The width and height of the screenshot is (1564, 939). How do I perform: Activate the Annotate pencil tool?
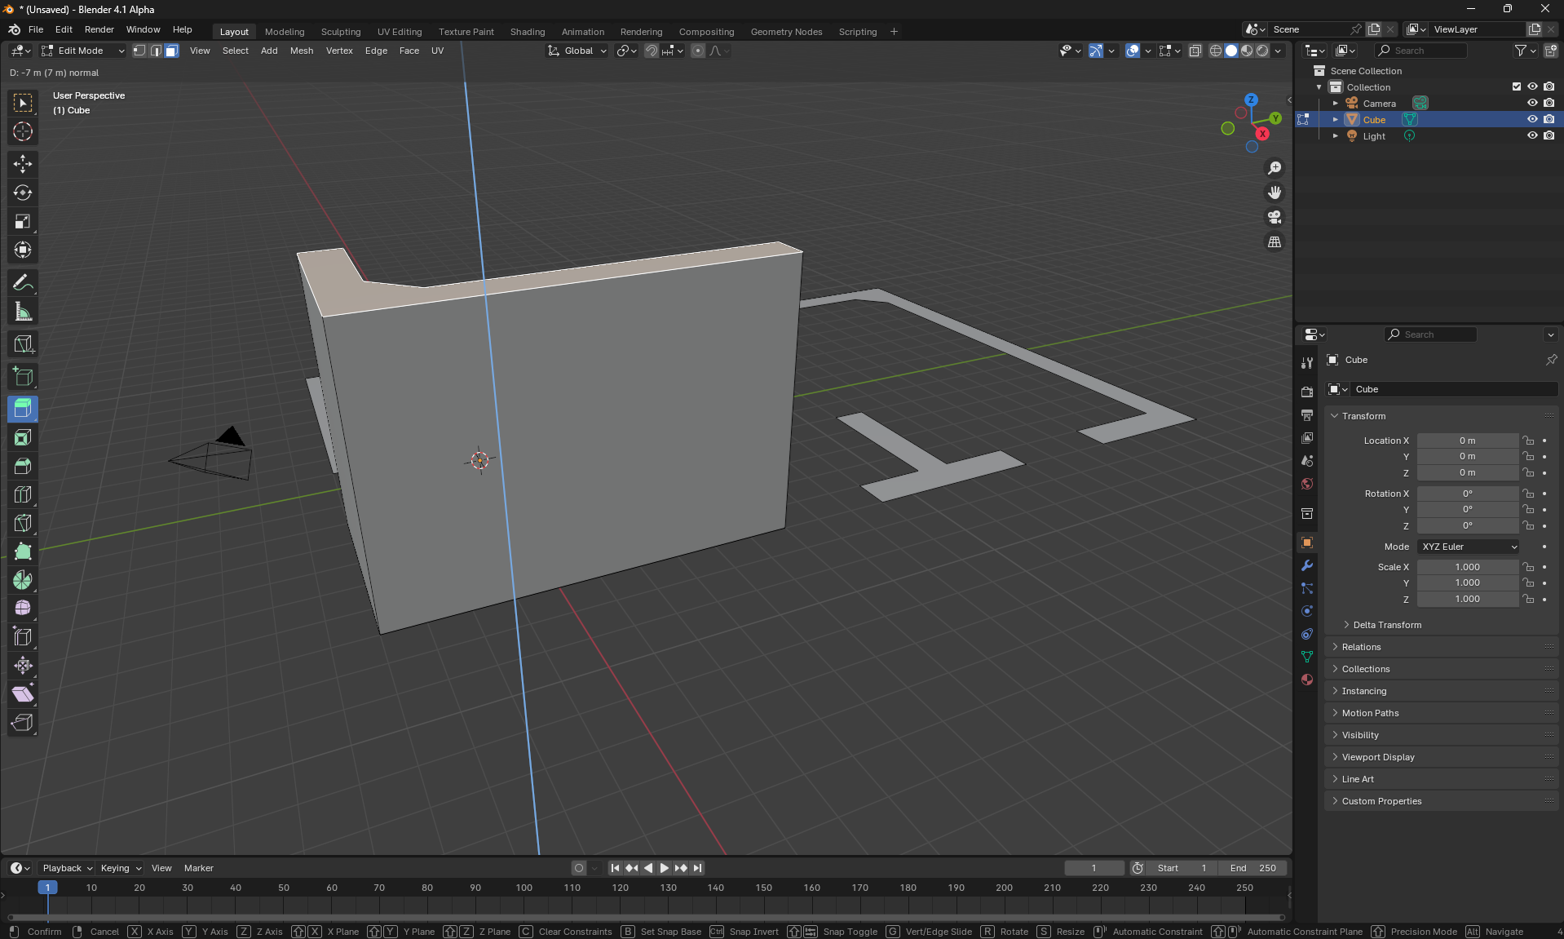tap(23, 283)
